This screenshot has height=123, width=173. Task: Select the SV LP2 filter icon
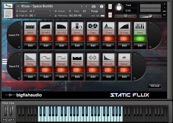pyautogui.click(x=61, y=27)
